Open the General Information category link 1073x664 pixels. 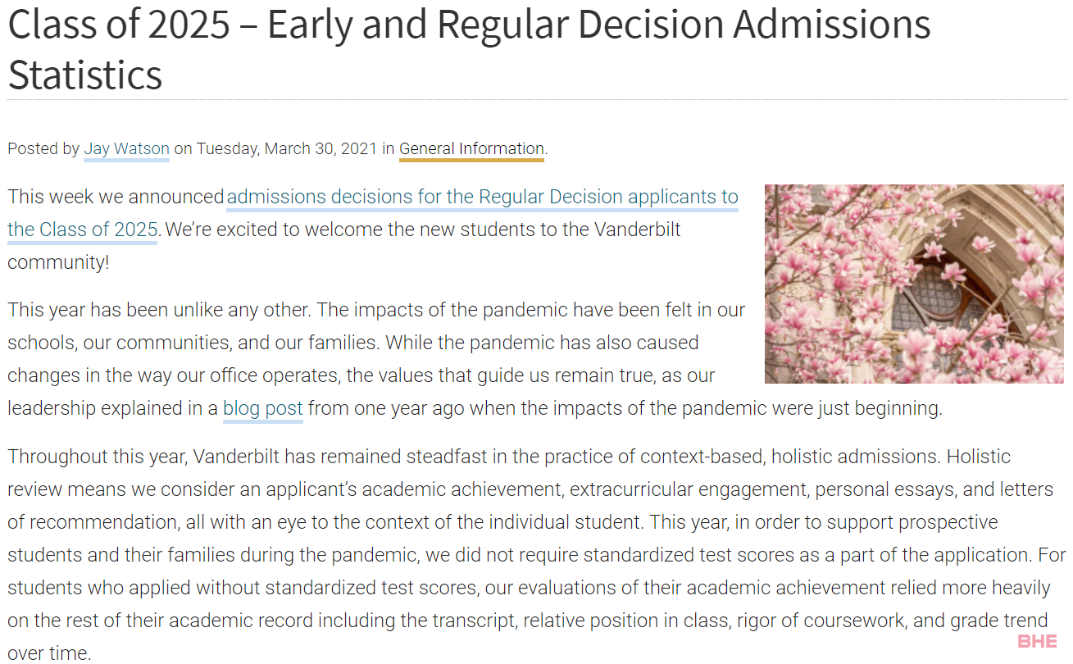tap(471, 149)
